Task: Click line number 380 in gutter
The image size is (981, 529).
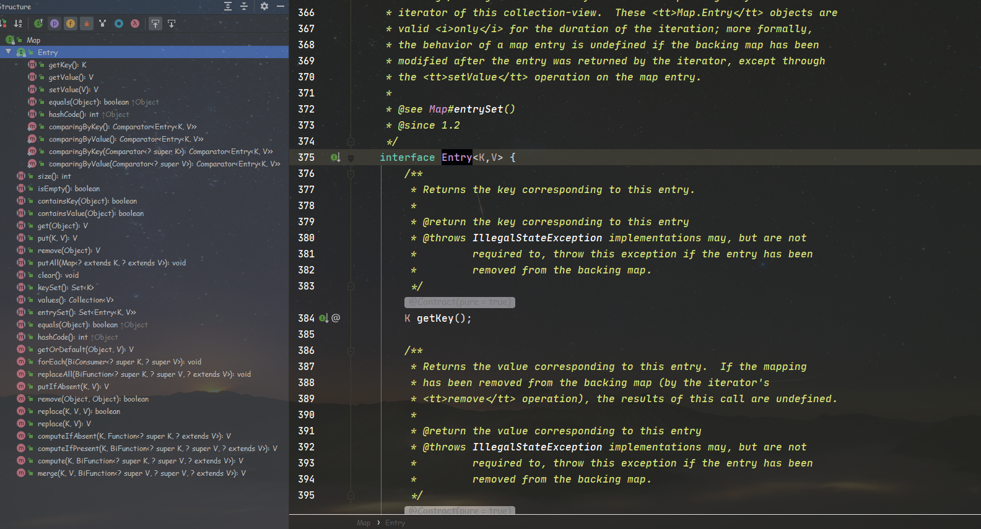Action: pyautogui.click(x=306, y=238)
